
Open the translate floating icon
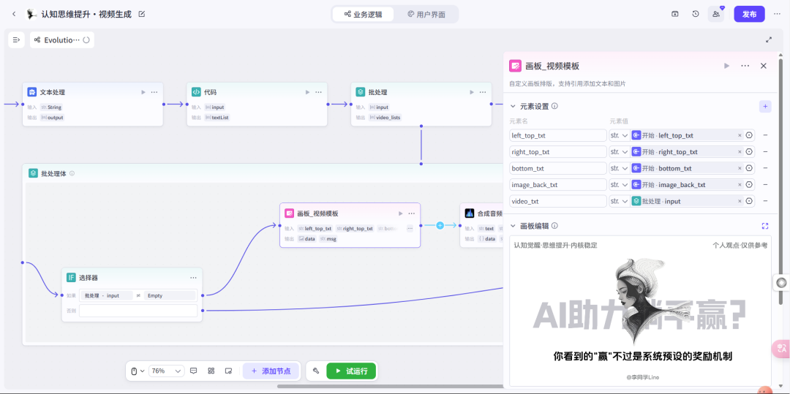tap(781, 348)
